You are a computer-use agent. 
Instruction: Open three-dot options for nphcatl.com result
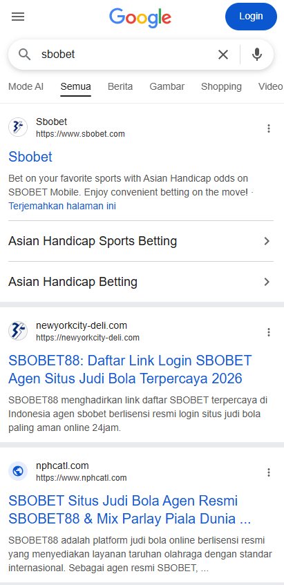click(x=269, y=472)
